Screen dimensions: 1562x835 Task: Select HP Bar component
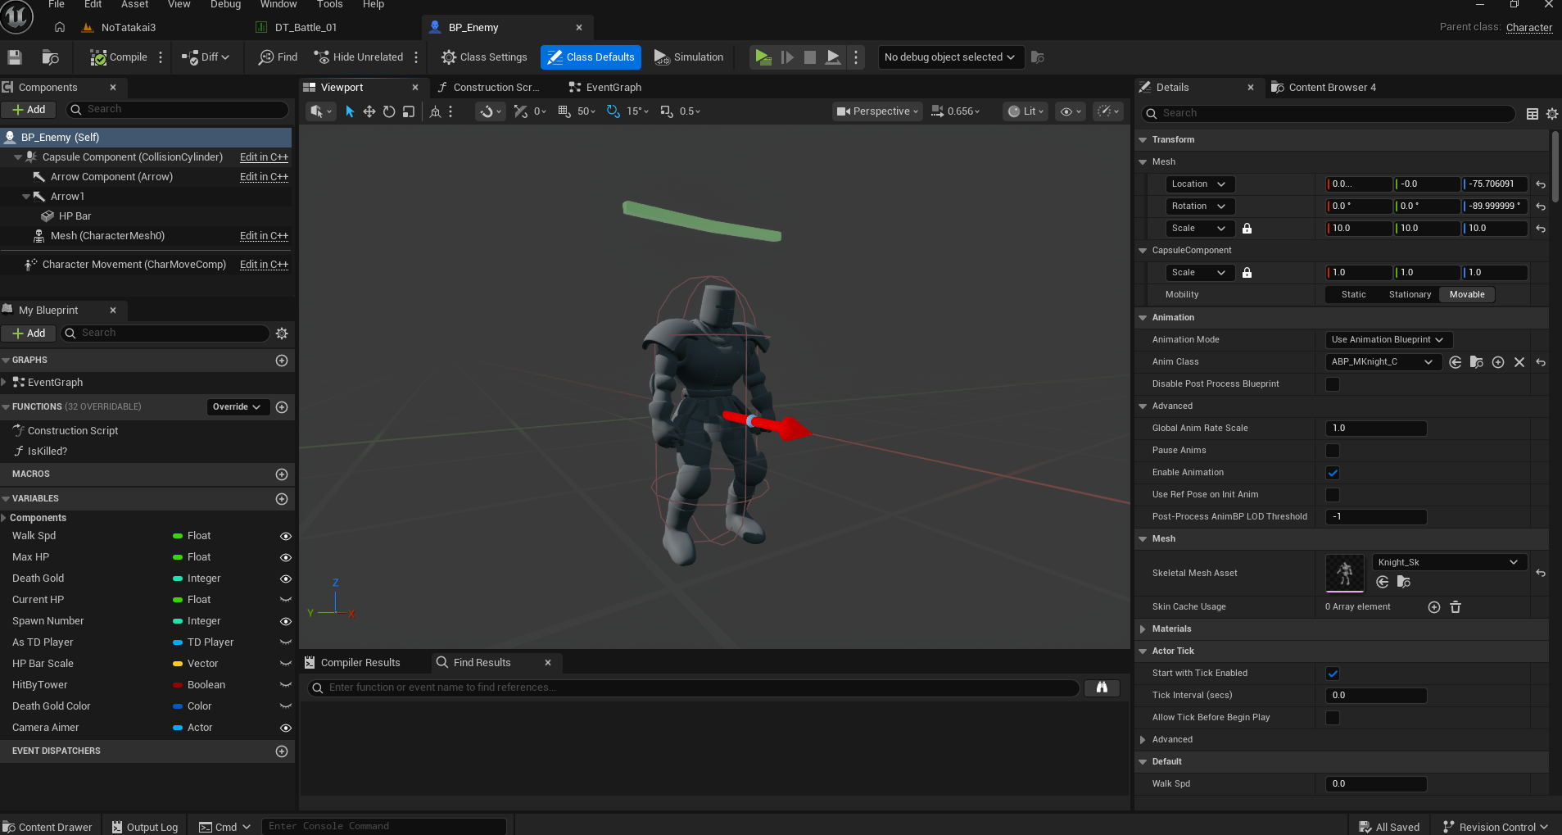pyautogui.click(x=75, y=216)
